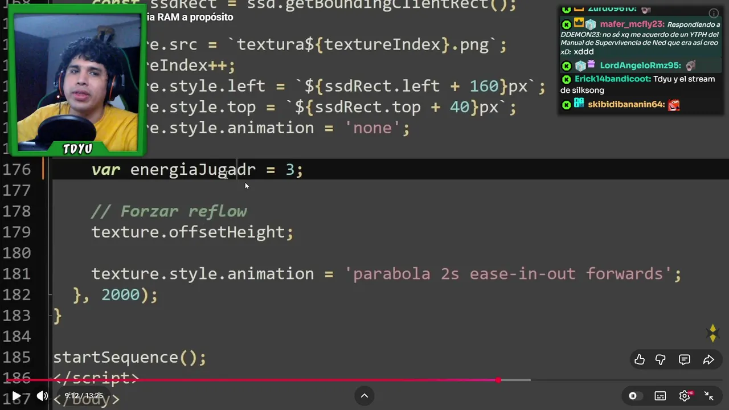Click the crown badge next to mafer_mcfly23
Screen dimensions: 729x410
[579, 23]
